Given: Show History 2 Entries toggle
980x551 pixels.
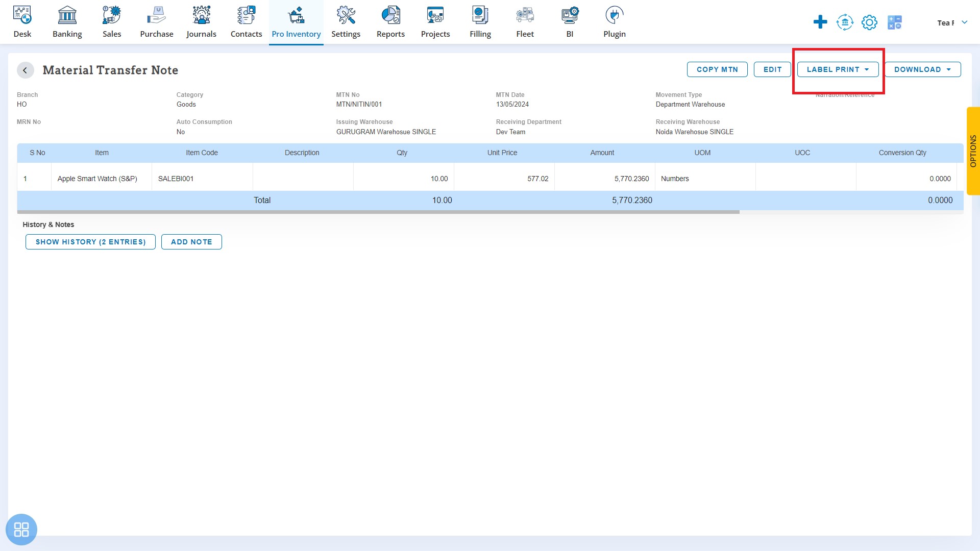Looking at the screenshot, I should coord(90,241).
